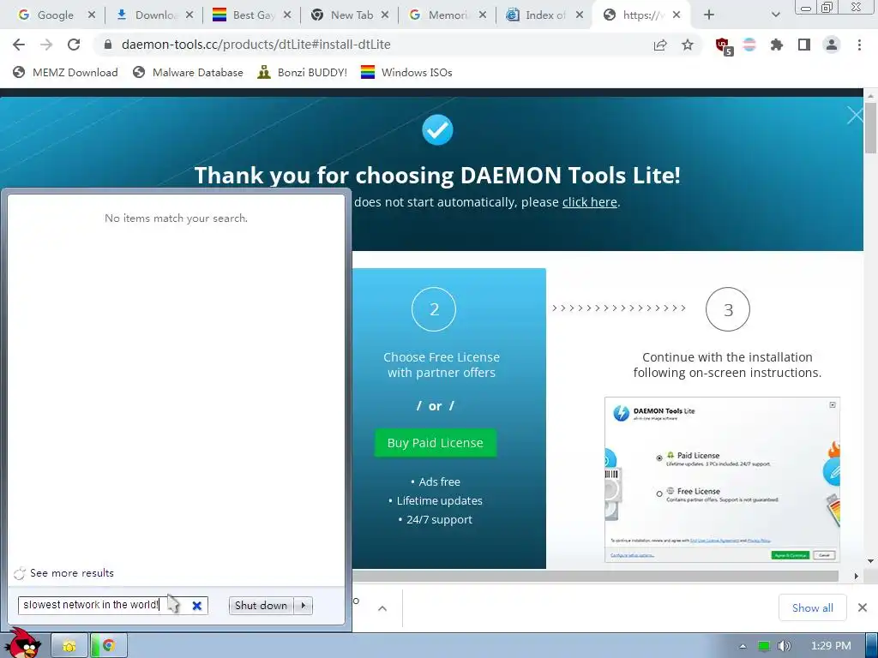This screenshot has width=878, height=658.
Task: Open the Windows ISOs bookmark
Action: (406, 72)
